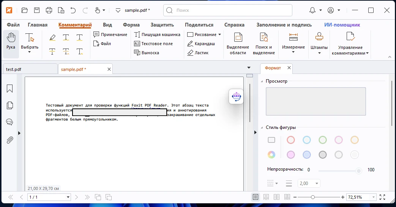Enable continuous facing view mode

pyautogui.click(x=287, y=197)
